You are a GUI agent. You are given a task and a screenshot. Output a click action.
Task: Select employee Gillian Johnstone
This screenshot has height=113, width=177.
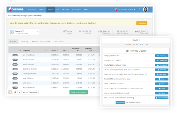pyautogui.click(x=29, y=74)
